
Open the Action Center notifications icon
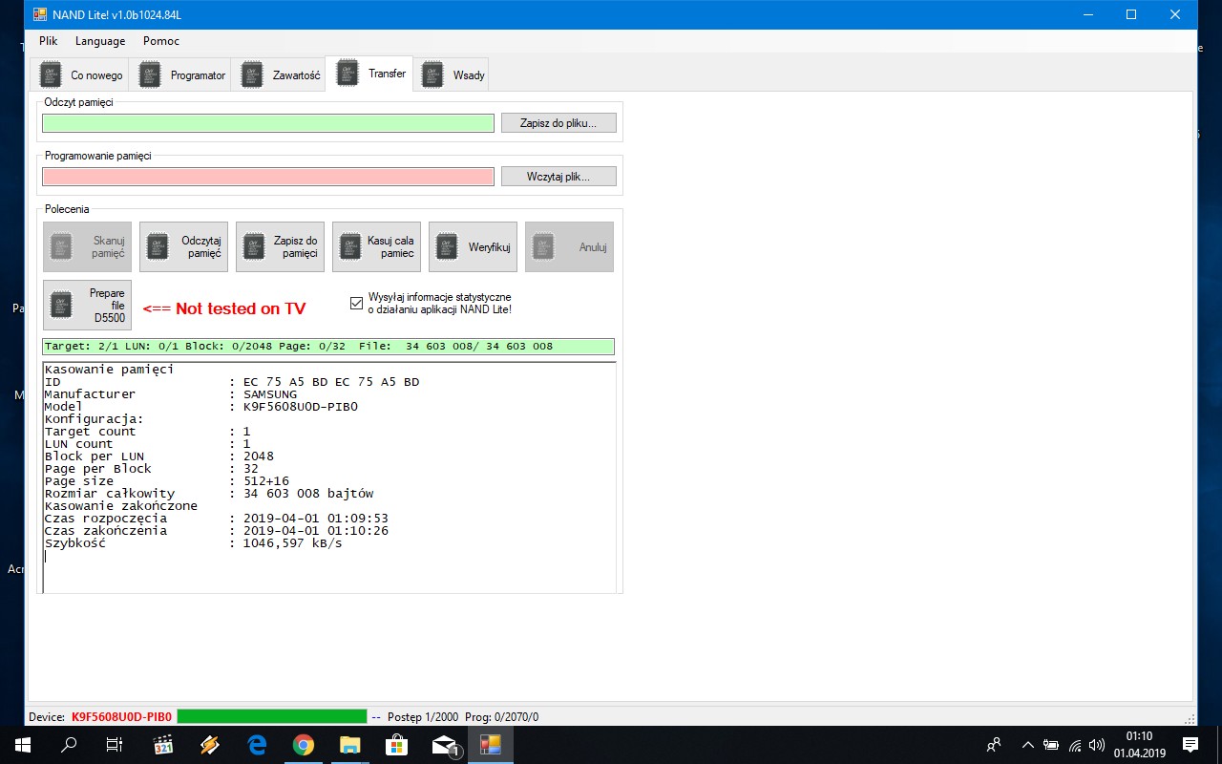[x=1190, y=745]
